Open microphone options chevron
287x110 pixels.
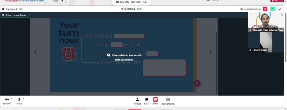click(x=23, y=98)
